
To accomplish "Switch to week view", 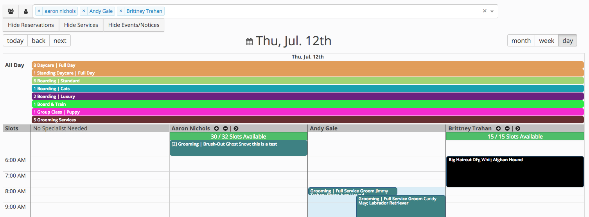I will click(x=546, y=41).
